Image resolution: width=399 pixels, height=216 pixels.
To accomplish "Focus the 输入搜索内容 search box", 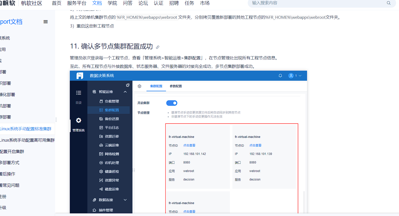I will [318, 3].
